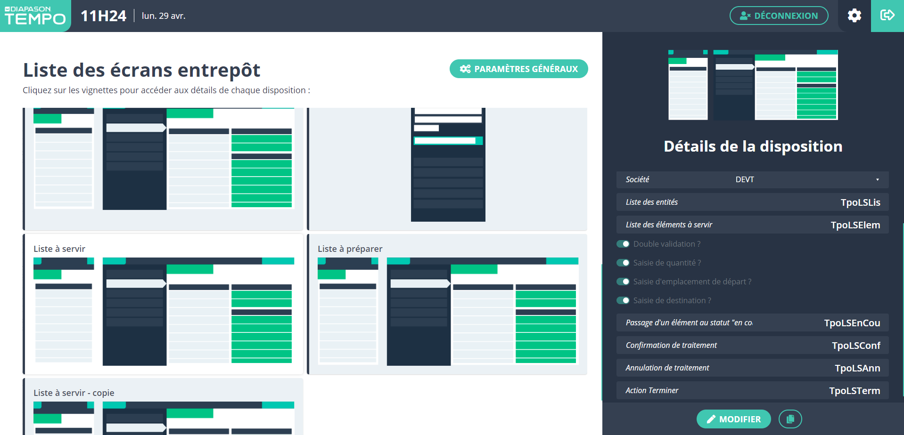Toggle the Double validation switch

[x=623, y=244]
